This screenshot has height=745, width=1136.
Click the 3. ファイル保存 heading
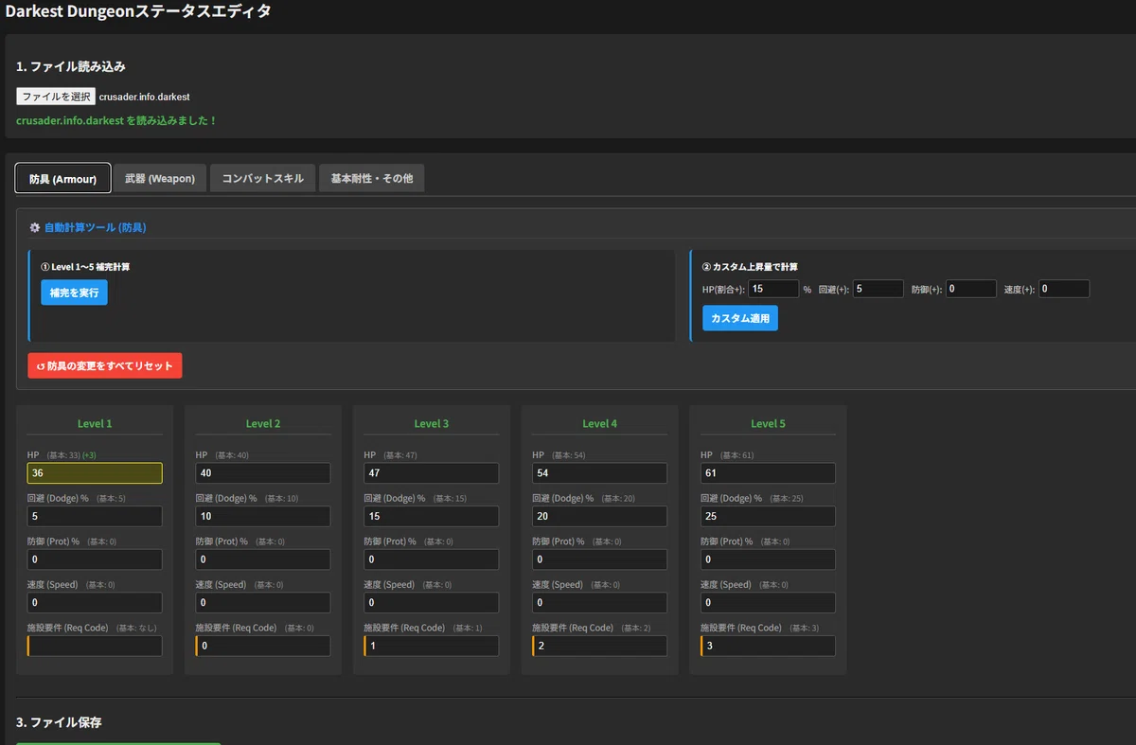pos(59,722)
